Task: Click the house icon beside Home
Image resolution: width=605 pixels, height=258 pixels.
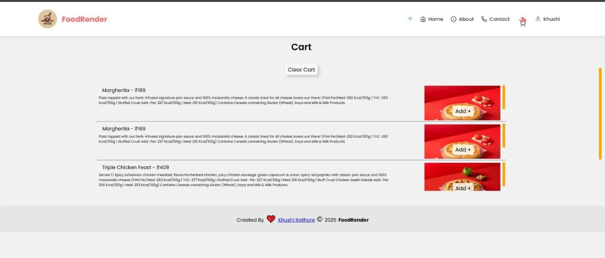Action: [x=423, y=19]
